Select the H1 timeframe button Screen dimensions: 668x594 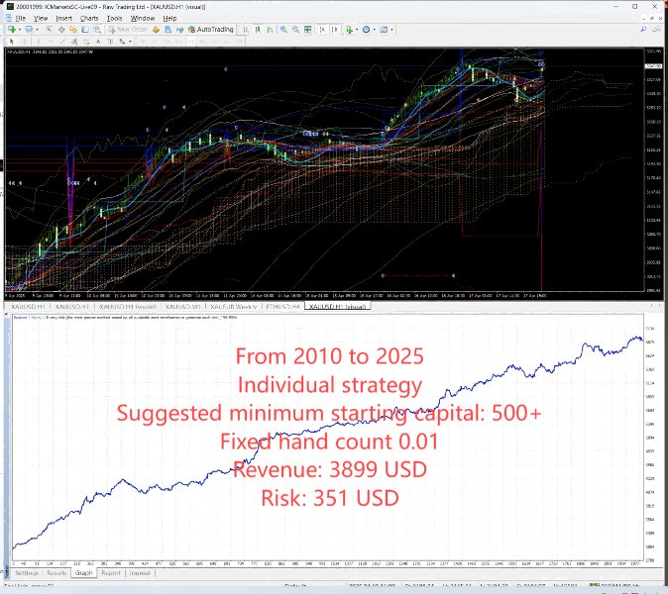[x=190, y=42]
